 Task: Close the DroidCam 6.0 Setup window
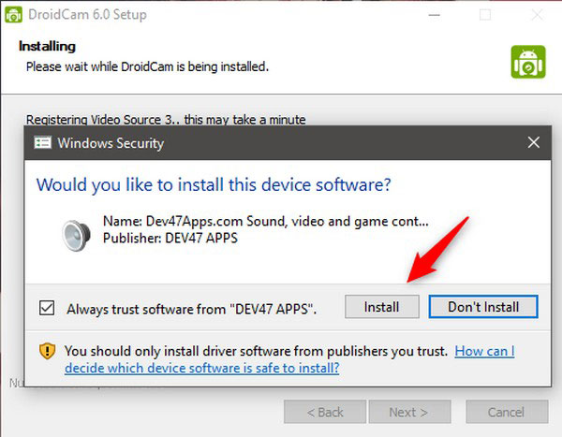click(x=537, y=15)
